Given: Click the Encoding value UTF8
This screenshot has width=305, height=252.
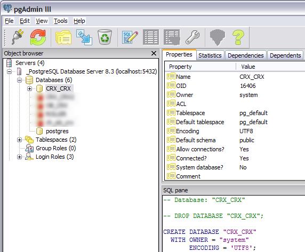Looking at the screenshot, I should [x=246, y=131].
